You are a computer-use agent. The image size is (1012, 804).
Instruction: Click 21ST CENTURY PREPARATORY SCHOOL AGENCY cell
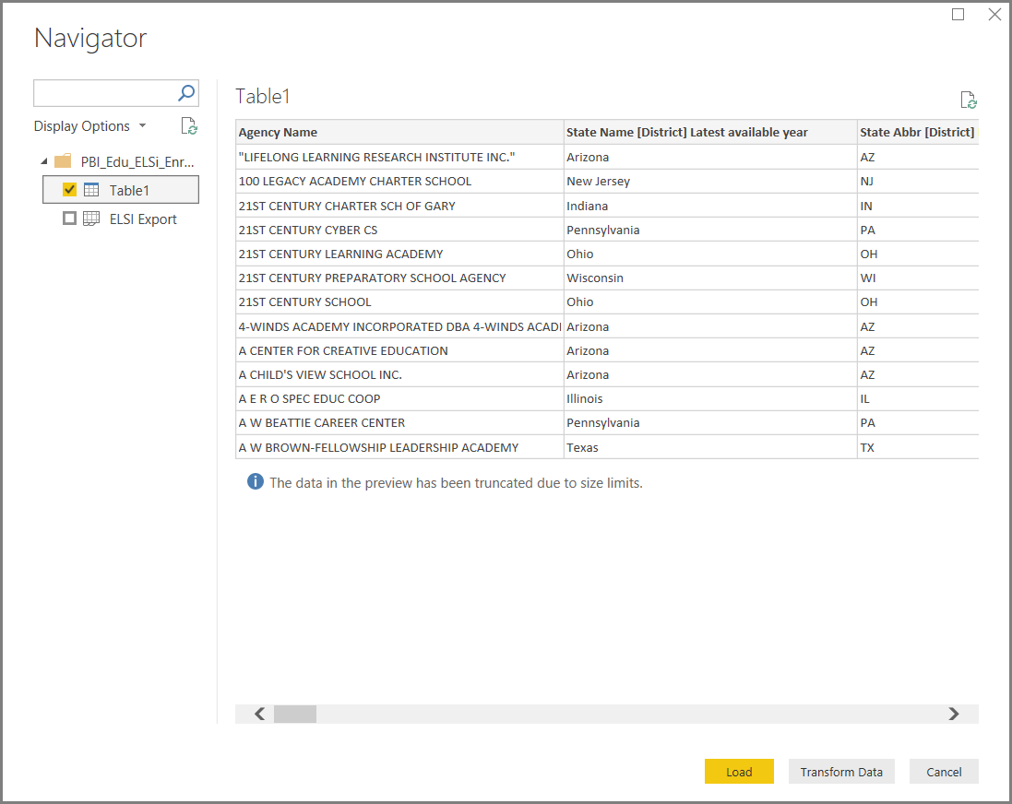(399, 278)
